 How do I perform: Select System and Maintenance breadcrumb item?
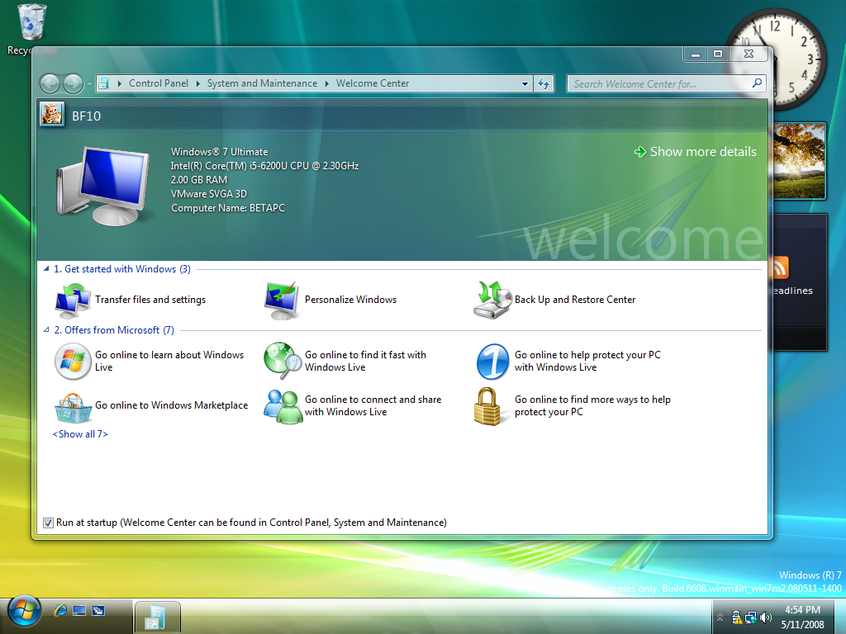[262, 83]
